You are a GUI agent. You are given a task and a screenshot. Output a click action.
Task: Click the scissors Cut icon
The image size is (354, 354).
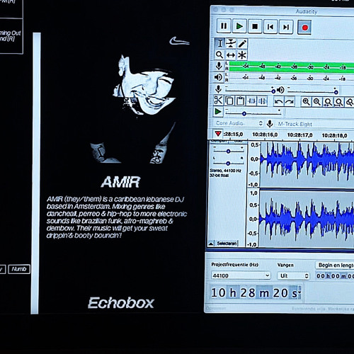[x=218, y=100]
